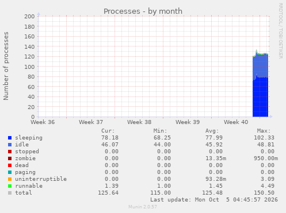The image size is (286, 213).
Task: Click the 'uninterruptible' legend label
Action: [x=41, y=179]
